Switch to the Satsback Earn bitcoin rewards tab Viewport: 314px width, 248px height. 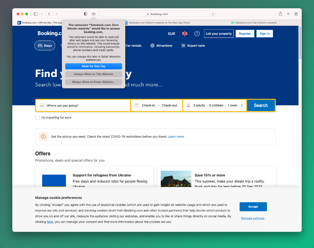tap(254, 22)
